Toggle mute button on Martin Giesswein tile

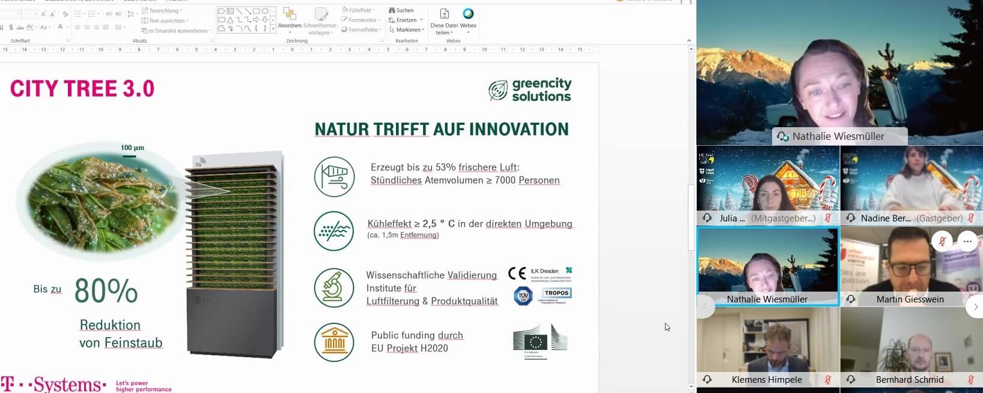coord(942,241)
